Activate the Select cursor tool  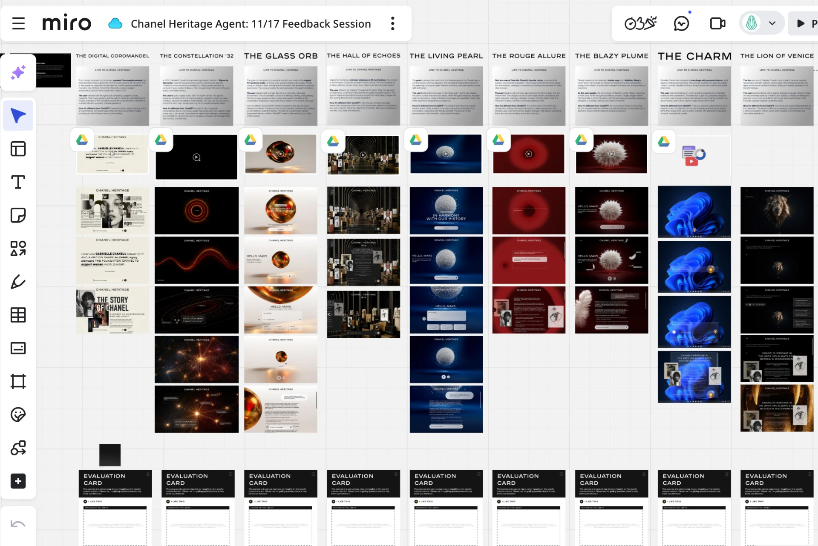18,116
